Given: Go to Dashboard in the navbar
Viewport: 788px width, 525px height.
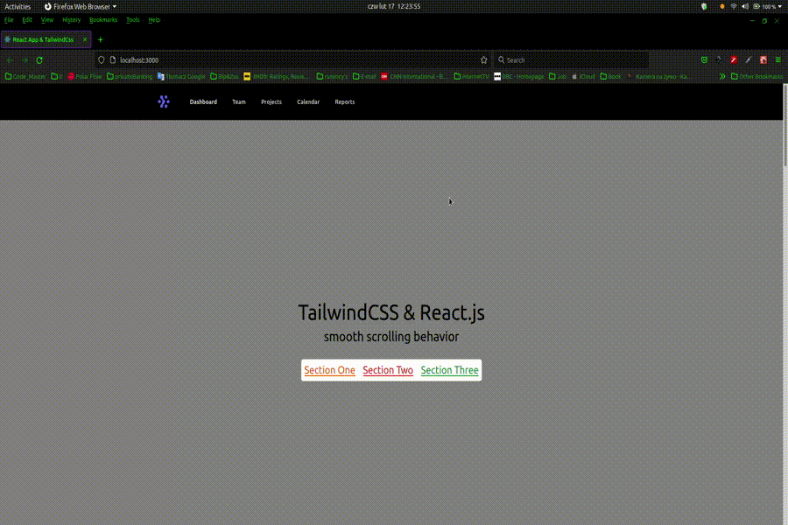Looking at the screenshot, I should pos(203,102).
